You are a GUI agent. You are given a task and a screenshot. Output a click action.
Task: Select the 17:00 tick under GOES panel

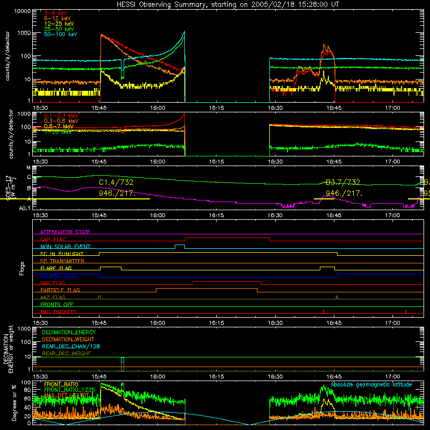coord(392,216)
